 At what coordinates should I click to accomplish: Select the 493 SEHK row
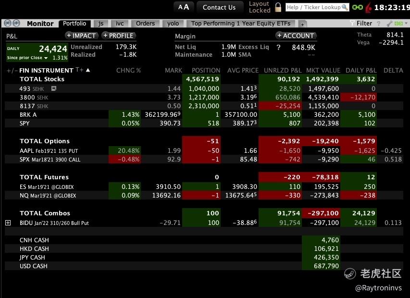[204, 88]
